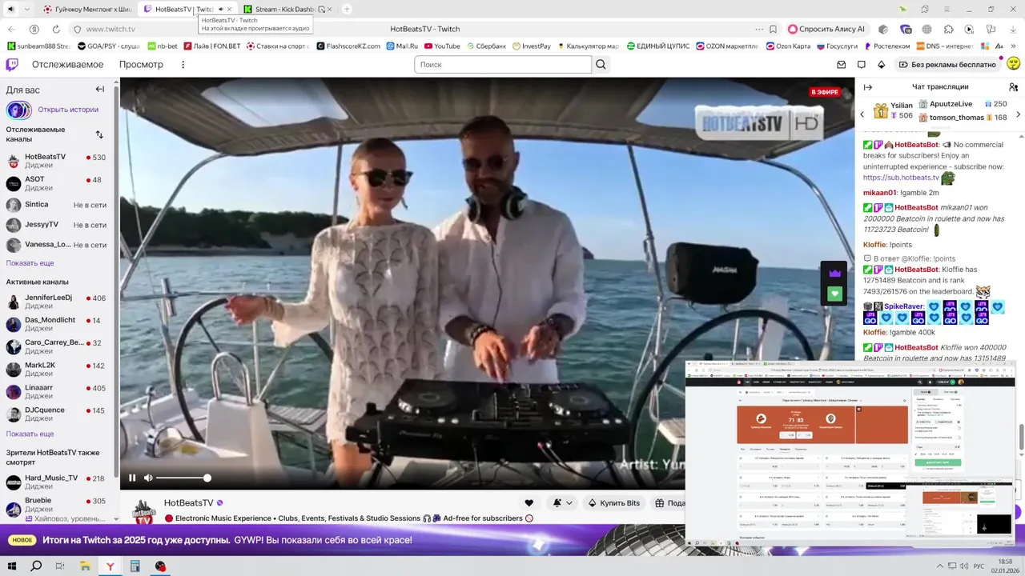Image resolution: width=1025 pixels, height=576 pixels.
Task: Open Отслеживаемое in Twitch header
Action: coord(67,64)
